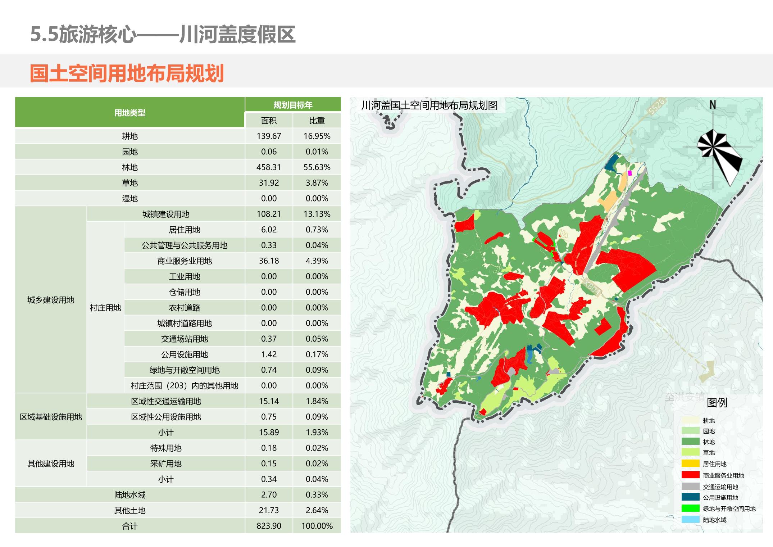This screenshot has height=547, width=773.
Task: Click the red 商业服务业用地 legend swatch
Action: 690,475
